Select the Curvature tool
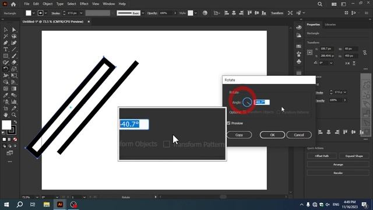This screenshot has height=210, width=373. [x=14, y=43]
